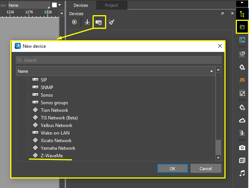Click the camera icon in right sidebar
Viewport: 249px width, 188px height.
(x=242, y=147)
